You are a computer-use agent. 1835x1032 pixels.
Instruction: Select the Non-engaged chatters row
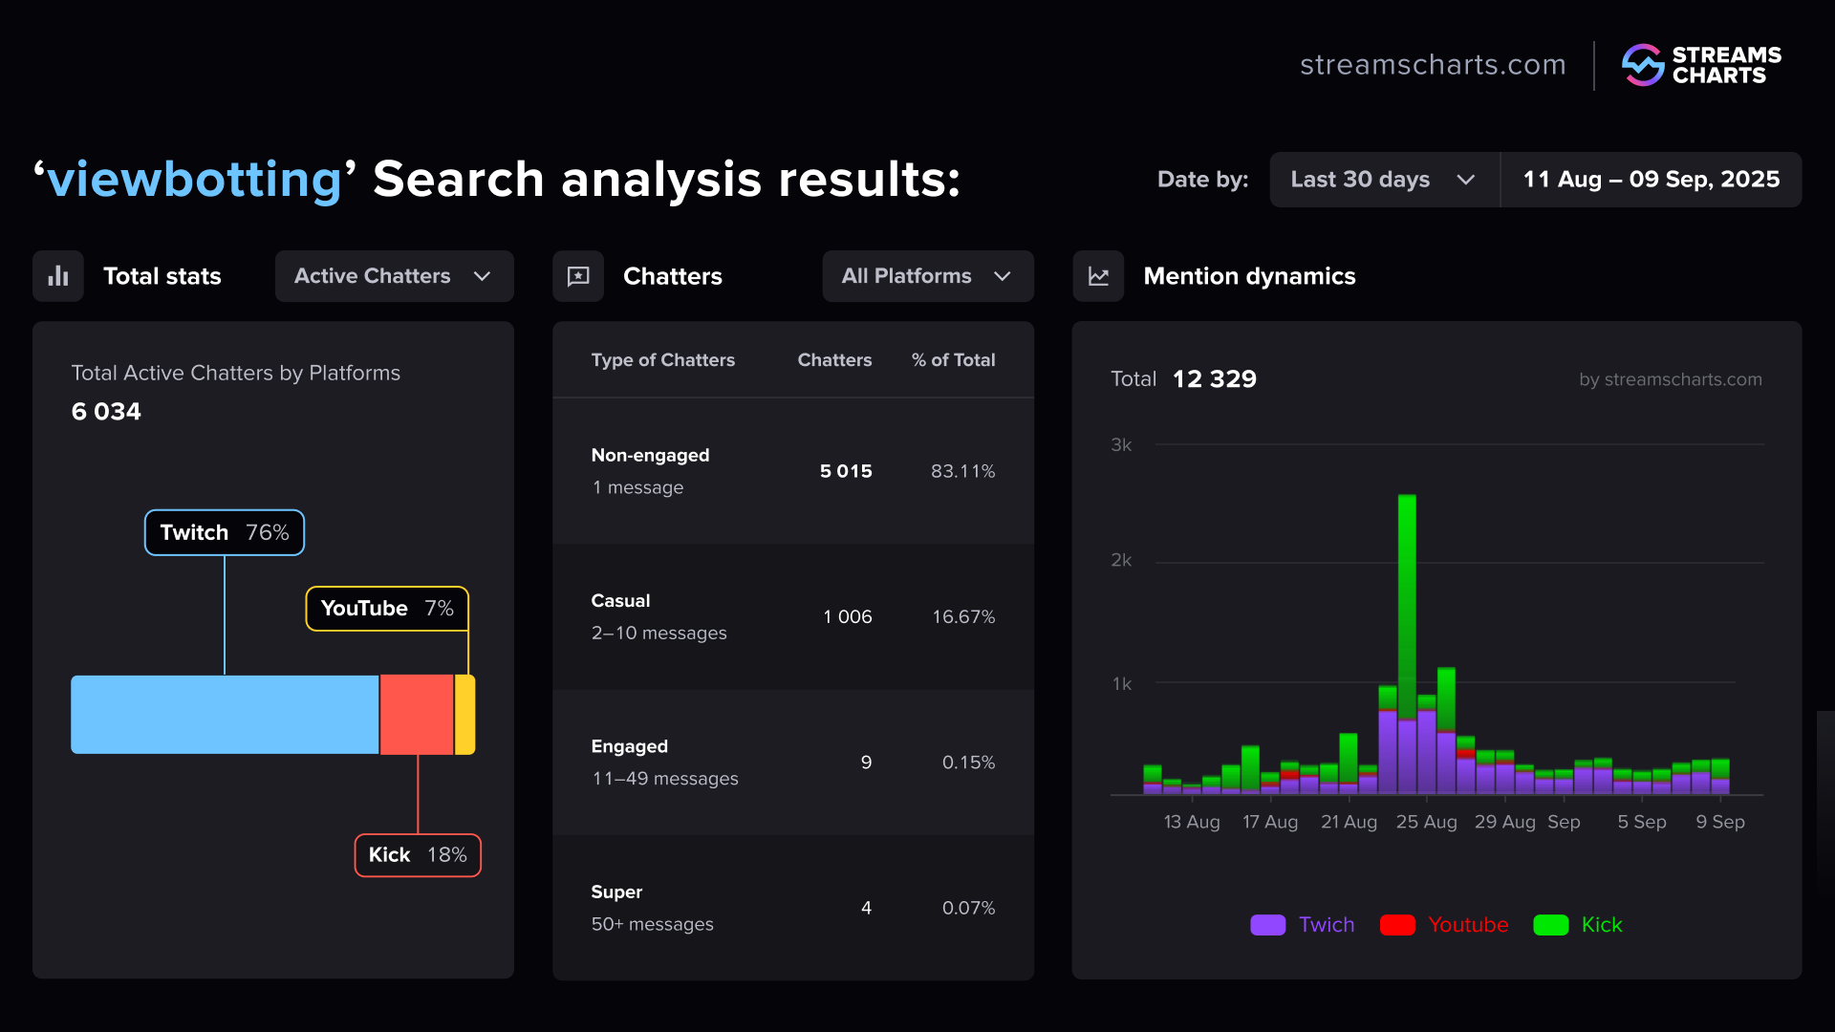pyautogui.click(x=792, y=471)
